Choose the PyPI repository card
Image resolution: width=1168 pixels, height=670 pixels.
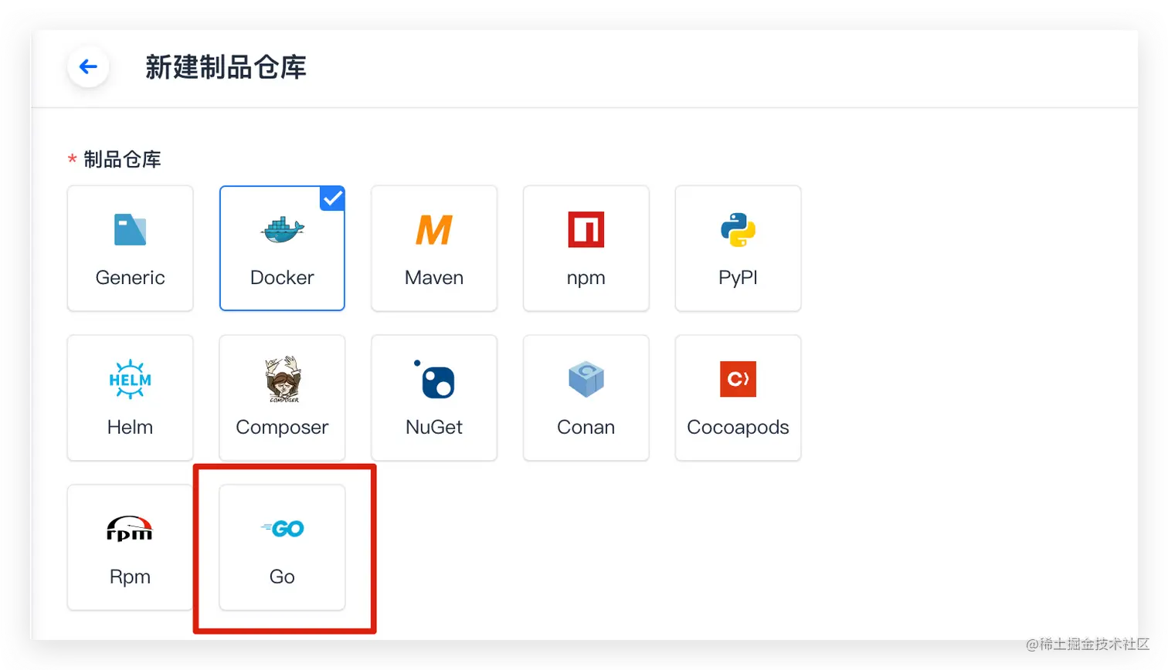tap(738, 248)
